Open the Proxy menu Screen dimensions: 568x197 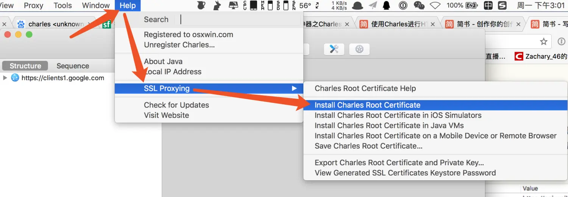point(33,5)
